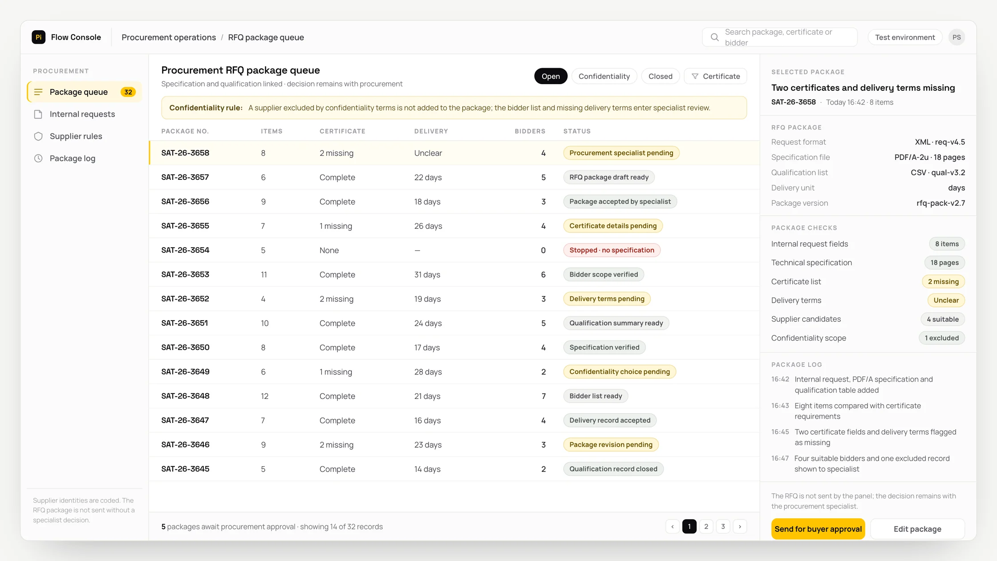Click Procurement operations breadcrumb
This screenshot has width=997, height=561.
tap(169, 37)
